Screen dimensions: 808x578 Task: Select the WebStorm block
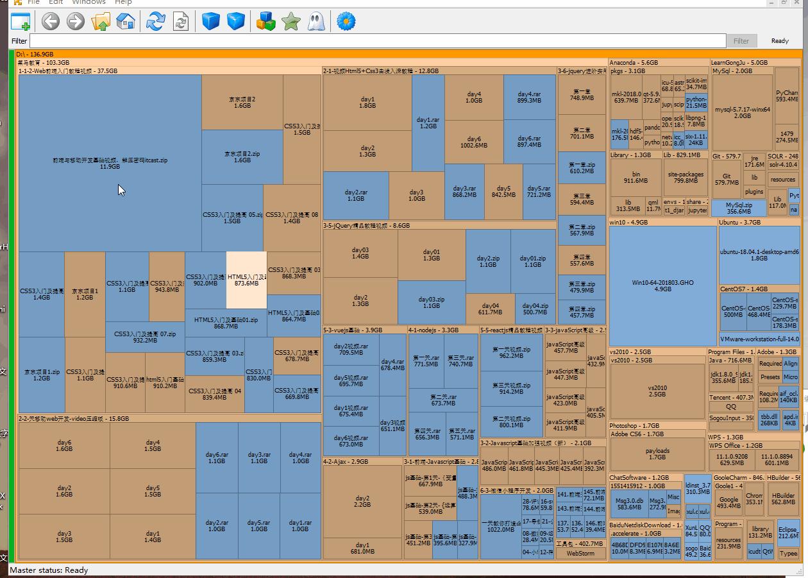coord(580,553)
